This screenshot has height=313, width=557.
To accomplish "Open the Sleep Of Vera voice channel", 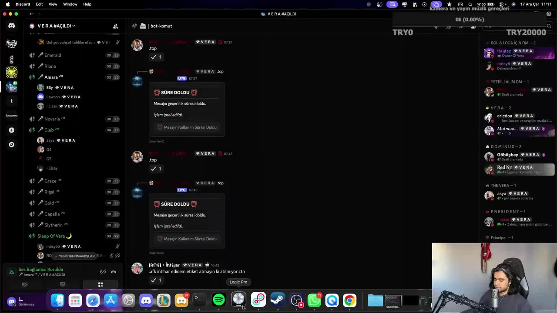I will pyautogui.click(x=74, y=236).
